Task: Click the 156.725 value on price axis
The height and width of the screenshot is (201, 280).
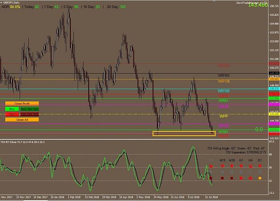Action: 274,6
